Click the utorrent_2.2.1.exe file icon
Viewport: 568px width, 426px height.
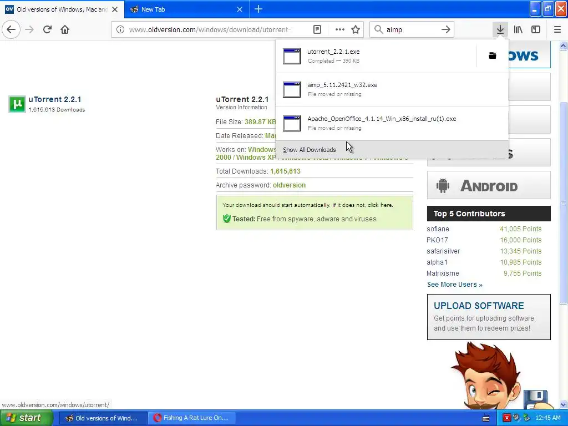292,56
